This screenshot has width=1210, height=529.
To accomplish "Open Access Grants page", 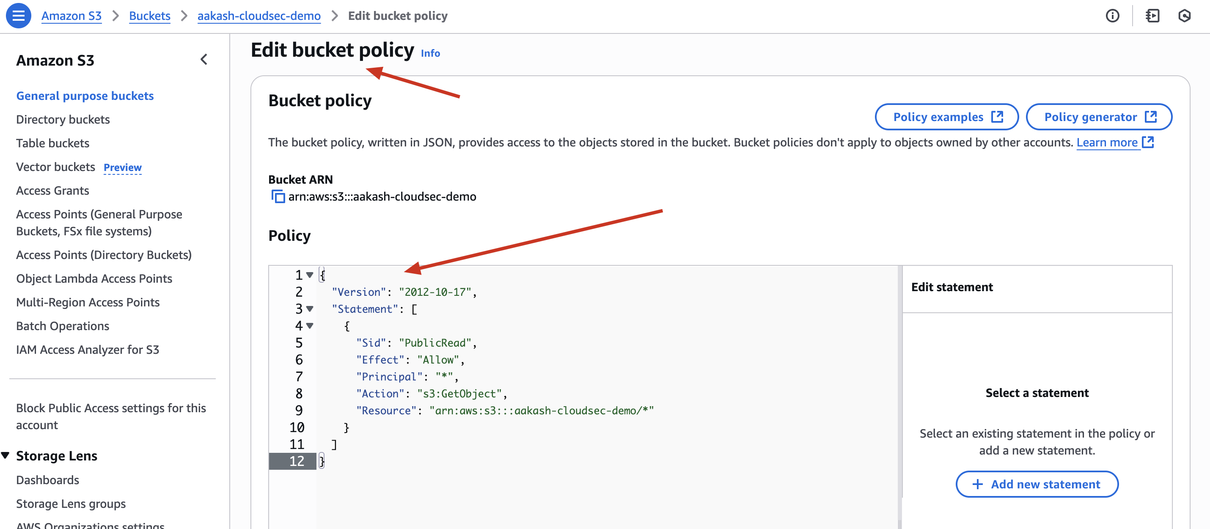I will (x=52, y=191).
